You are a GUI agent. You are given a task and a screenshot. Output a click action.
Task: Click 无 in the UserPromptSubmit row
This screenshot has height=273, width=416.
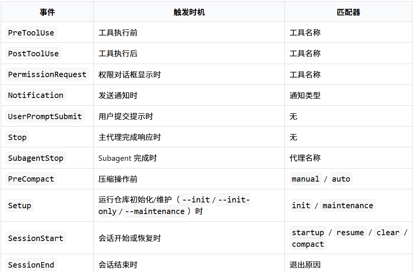(293, 116)
